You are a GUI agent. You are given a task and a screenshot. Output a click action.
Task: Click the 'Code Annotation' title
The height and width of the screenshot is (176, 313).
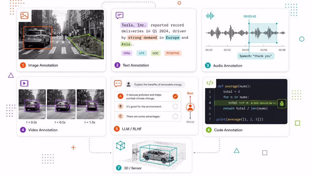point(228,130)
